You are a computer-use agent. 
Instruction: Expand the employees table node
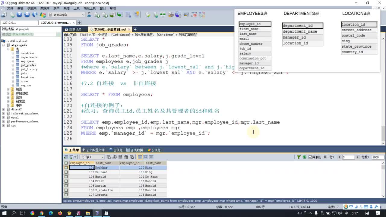click(13, 61)
